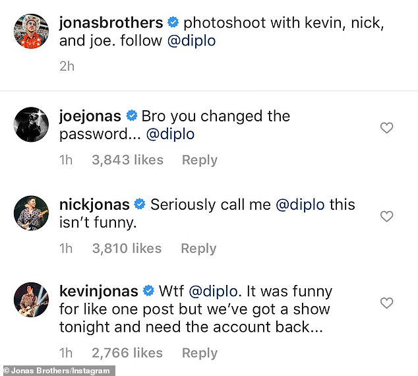Reply to kevinjonas's comment
The image size is (418, 376).
point(200,354)
